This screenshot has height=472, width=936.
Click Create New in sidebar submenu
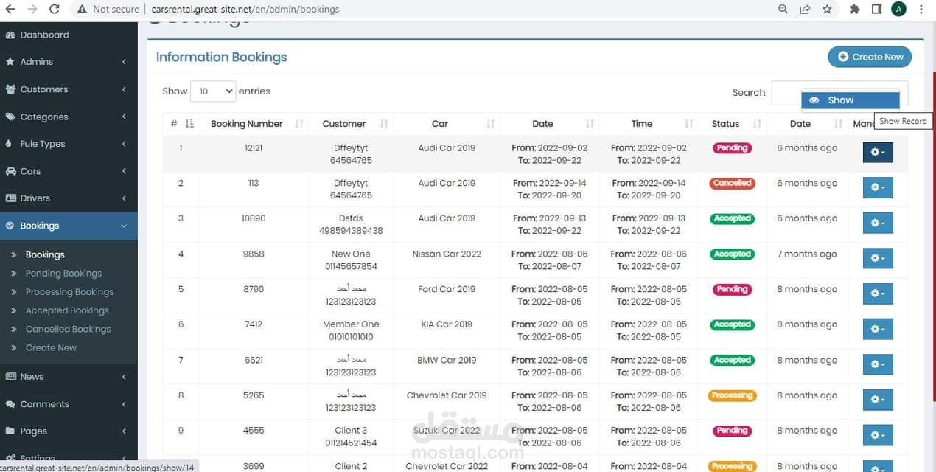tap(51, 347)
